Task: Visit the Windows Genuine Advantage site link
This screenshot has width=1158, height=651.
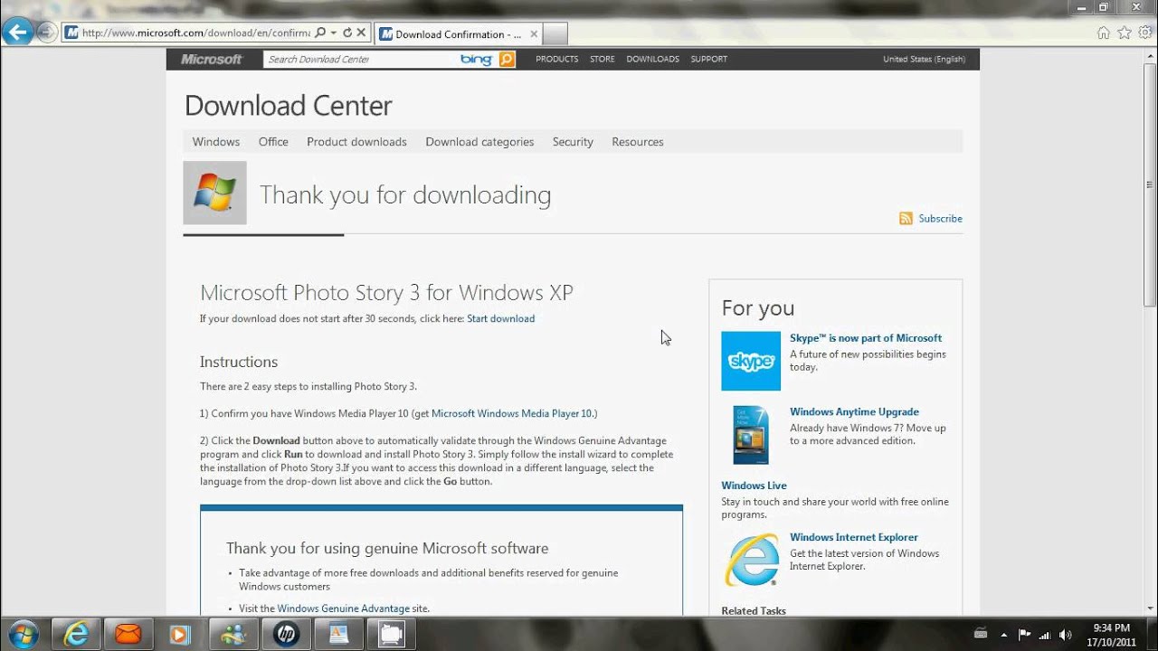Action: click(343, 609)
